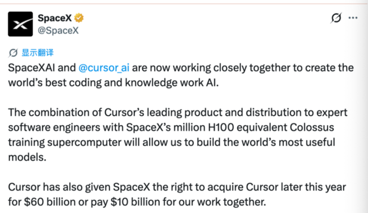Open the three-dot more options menu

click(353, 18)
